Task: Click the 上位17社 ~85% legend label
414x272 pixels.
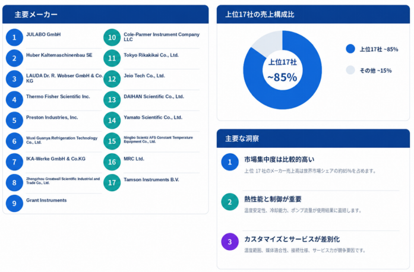Action: pos(379,49)
